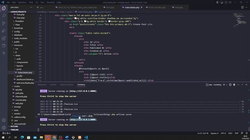The height and width of the screenshot is (140, 250).
Task: Switch to the PROBLEMS panel tab
Action: pos(42,85)
